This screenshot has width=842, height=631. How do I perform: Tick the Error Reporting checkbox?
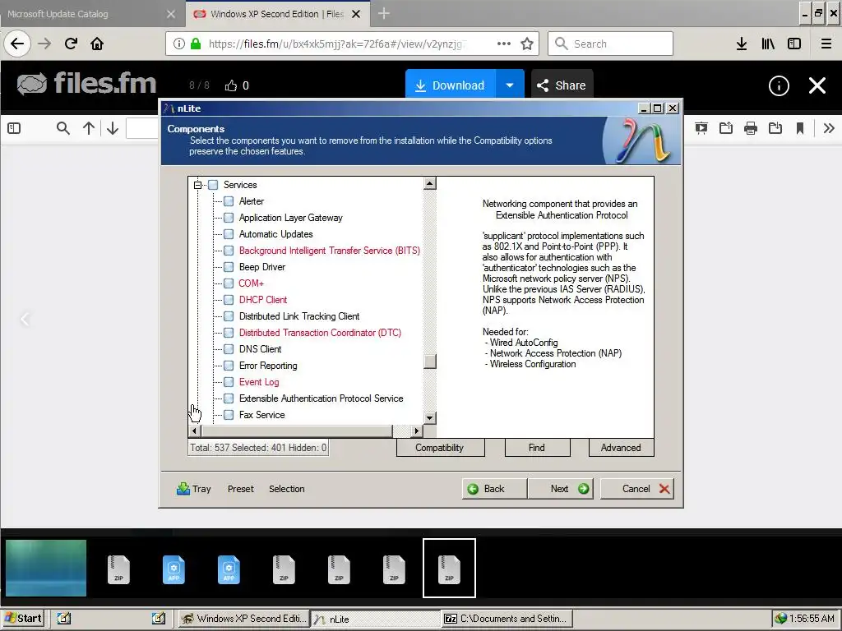(229, 366)
